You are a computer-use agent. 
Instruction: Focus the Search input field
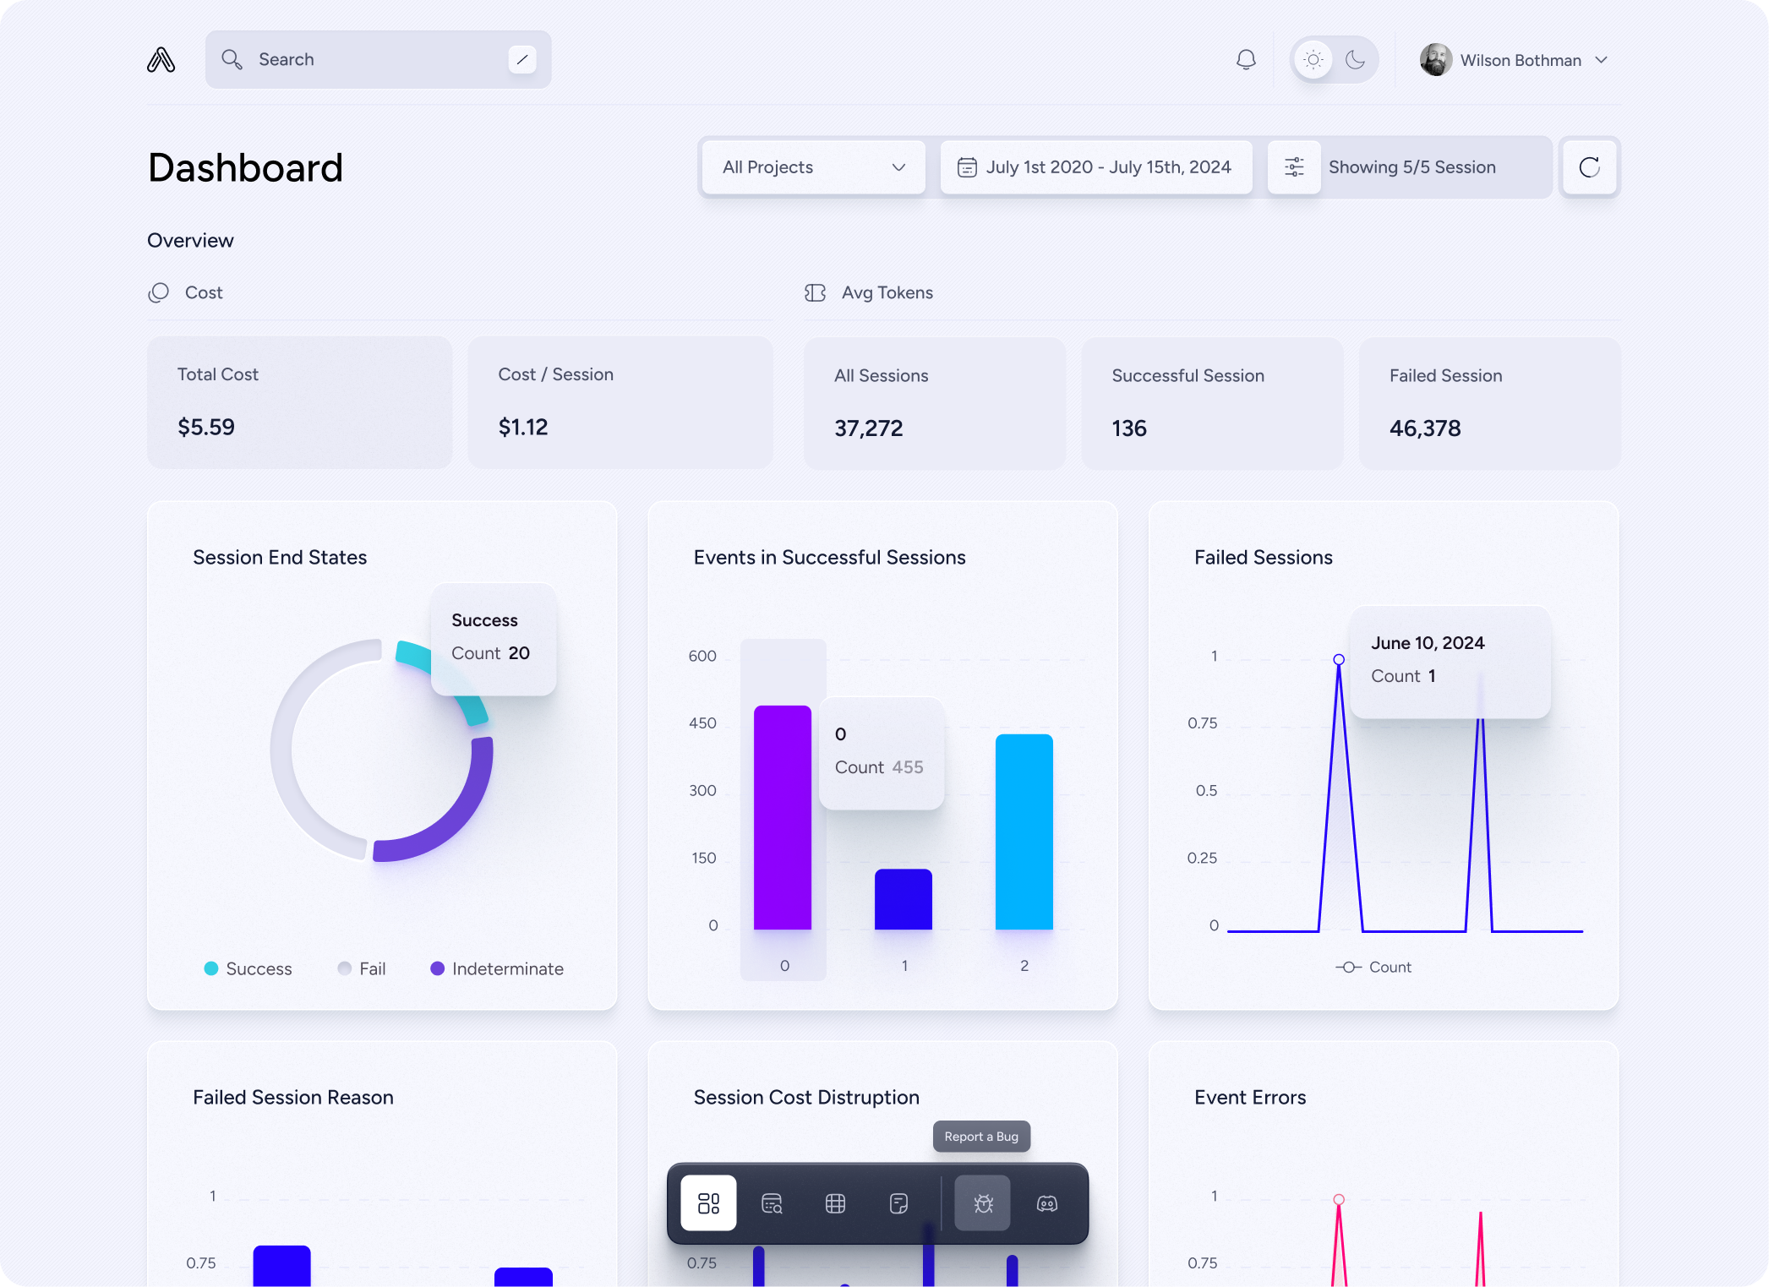[379, 59]
